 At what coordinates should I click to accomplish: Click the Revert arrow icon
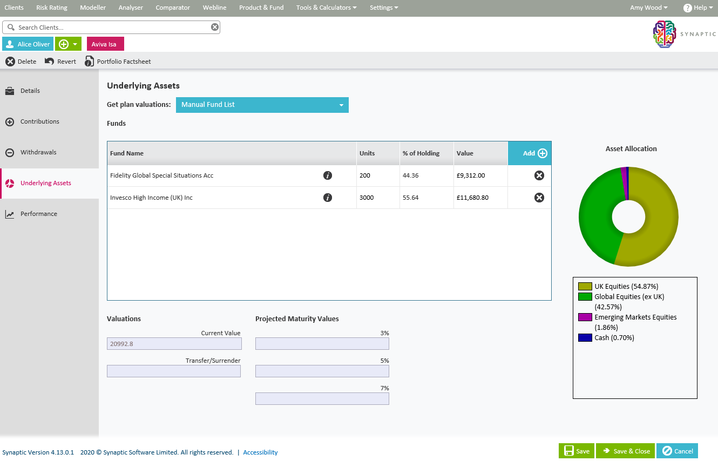(50, 62)
